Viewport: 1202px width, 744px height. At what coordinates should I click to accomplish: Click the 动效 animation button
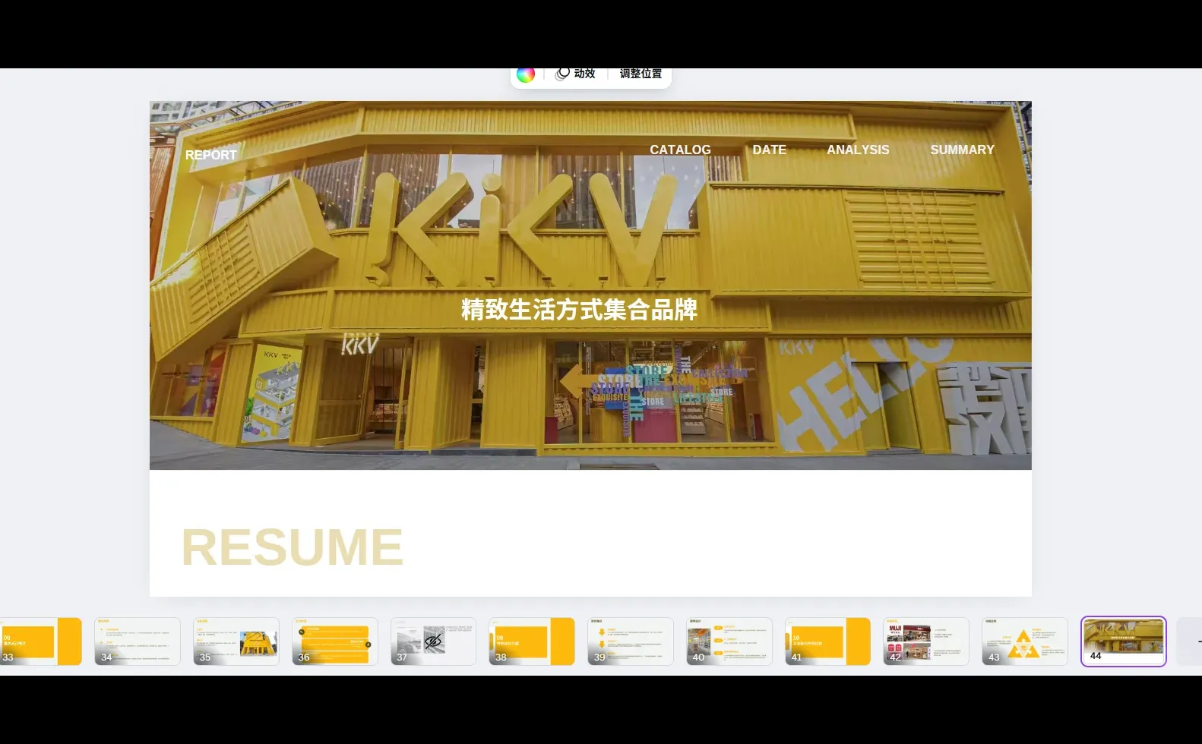(575, 74)
